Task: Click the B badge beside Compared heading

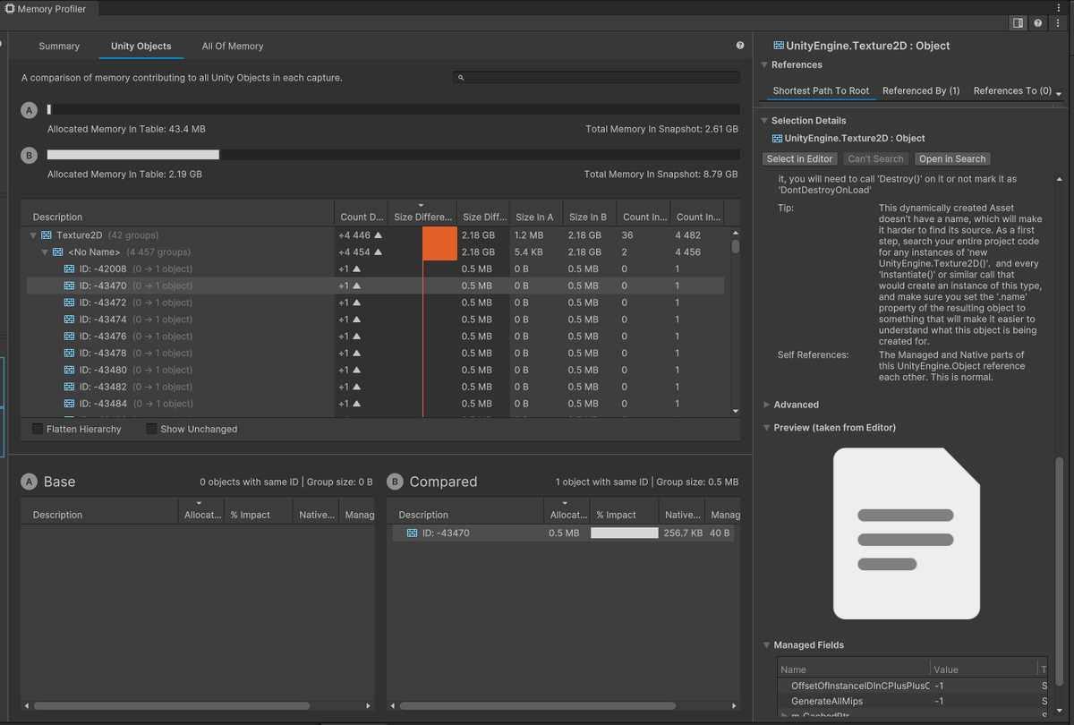Action: click(395, 482)
